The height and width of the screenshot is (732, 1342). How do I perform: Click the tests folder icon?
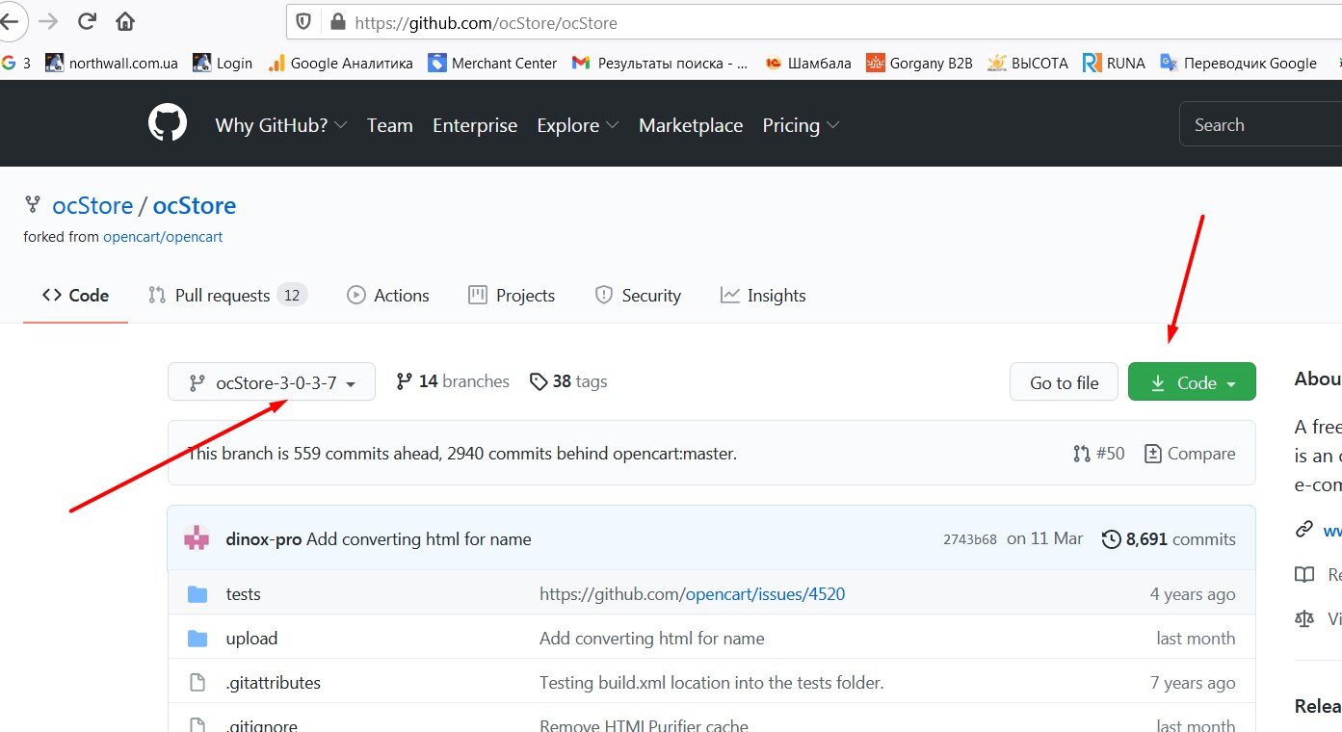197,594
